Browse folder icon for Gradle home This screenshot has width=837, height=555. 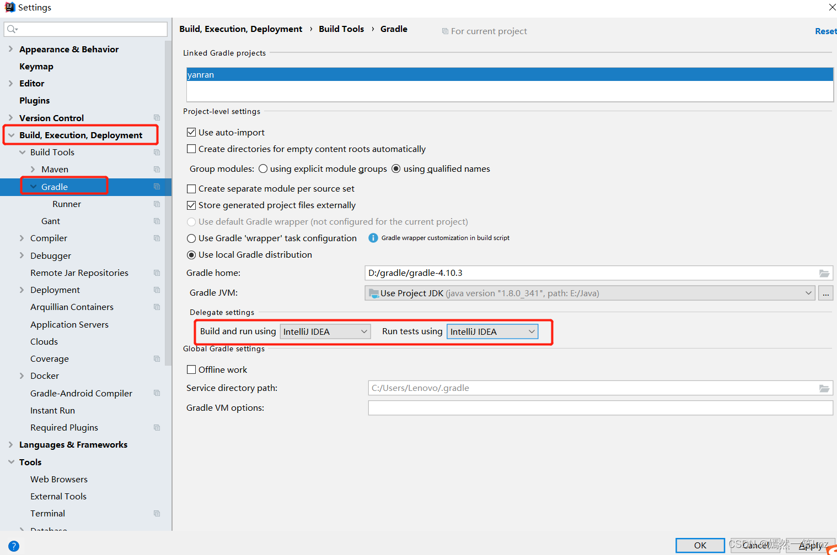pos(824,273)
